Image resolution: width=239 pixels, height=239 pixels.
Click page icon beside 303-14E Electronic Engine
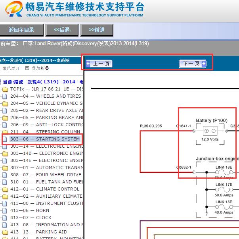pos(5,161)
